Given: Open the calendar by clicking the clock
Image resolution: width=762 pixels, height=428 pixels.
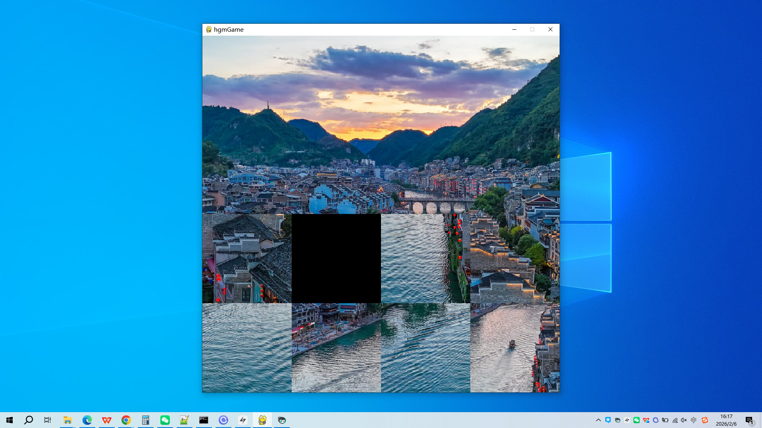Looking at the screenshot, I should click(726, 420).
